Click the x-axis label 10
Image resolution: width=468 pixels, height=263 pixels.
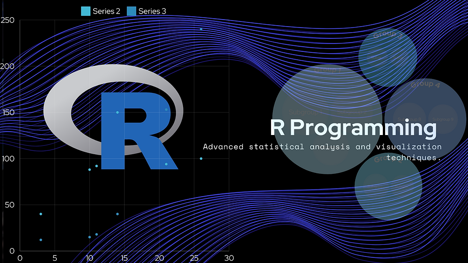(x=89, y=258)
